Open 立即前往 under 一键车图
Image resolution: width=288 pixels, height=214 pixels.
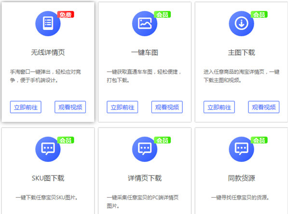[123, 107]
